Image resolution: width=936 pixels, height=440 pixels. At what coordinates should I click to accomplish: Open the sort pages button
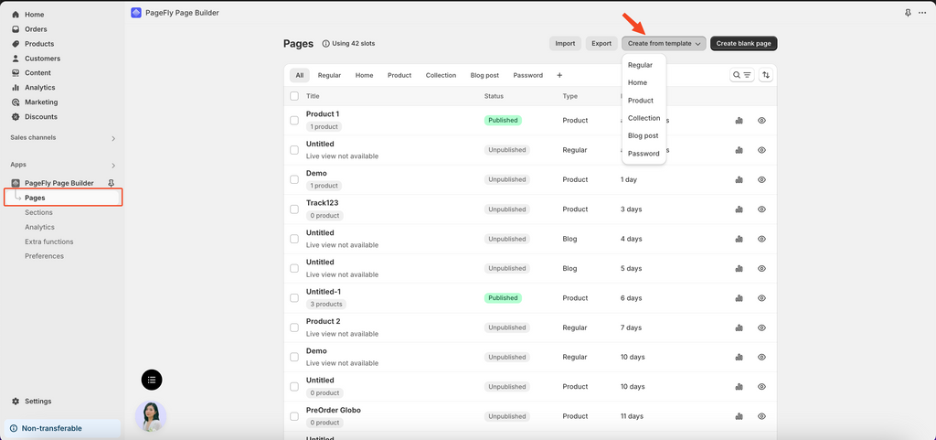[766, 75]
